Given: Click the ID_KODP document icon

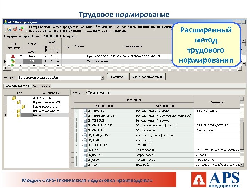Looking at the screenshot, I should (x=85, y=150).
